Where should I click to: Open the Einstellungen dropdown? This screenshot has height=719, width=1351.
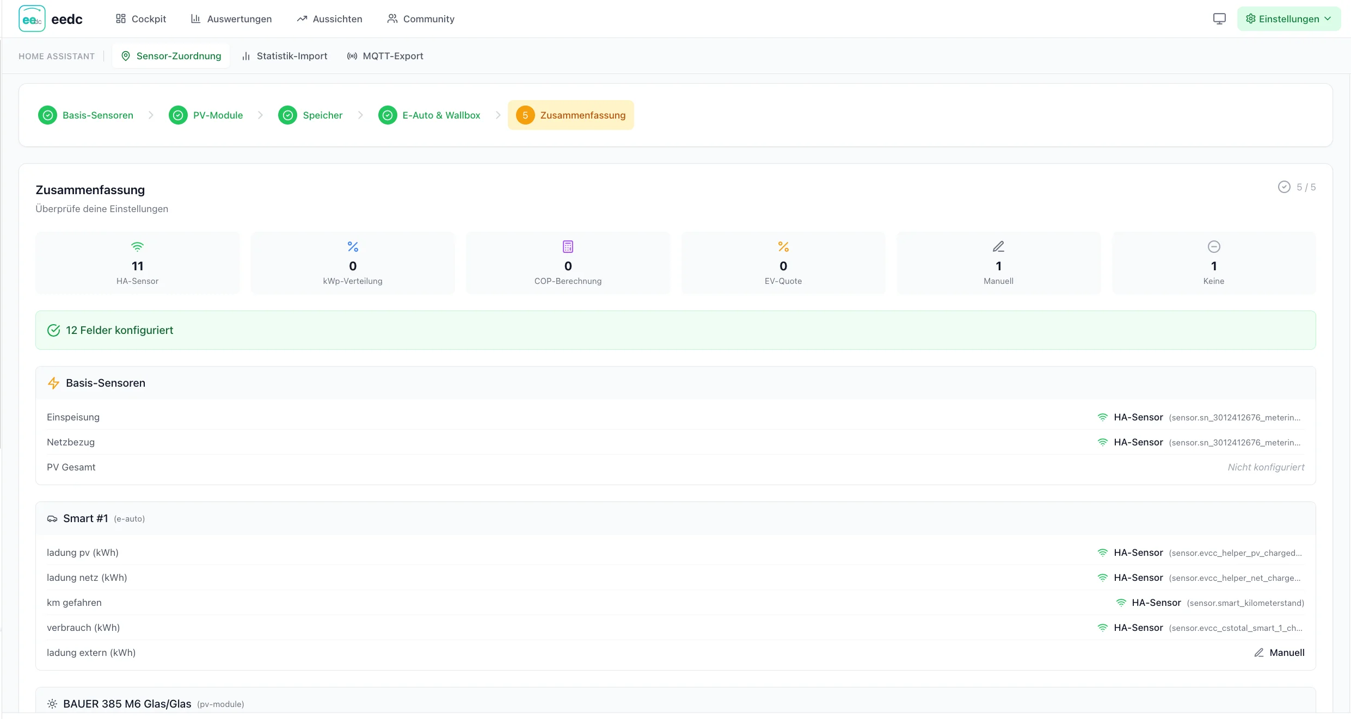1288,18
